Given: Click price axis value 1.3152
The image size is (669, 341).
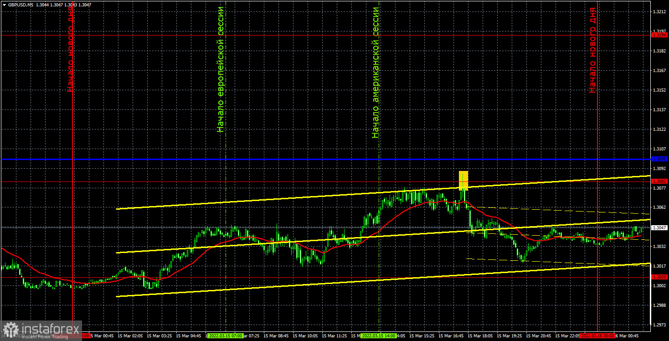Looking at the screenshot, I should (x=659, y=90).
